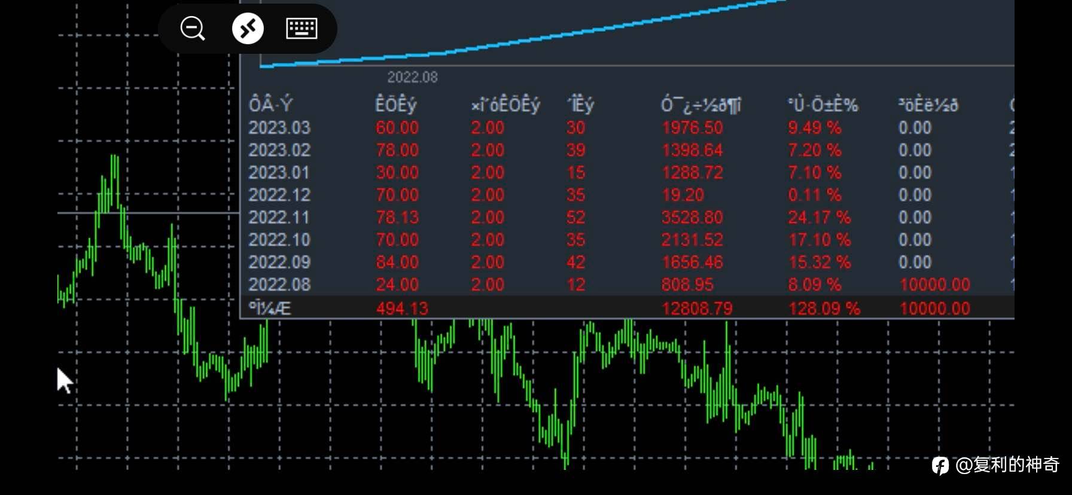Click the total summary row showing 494.13

(628, 308)
